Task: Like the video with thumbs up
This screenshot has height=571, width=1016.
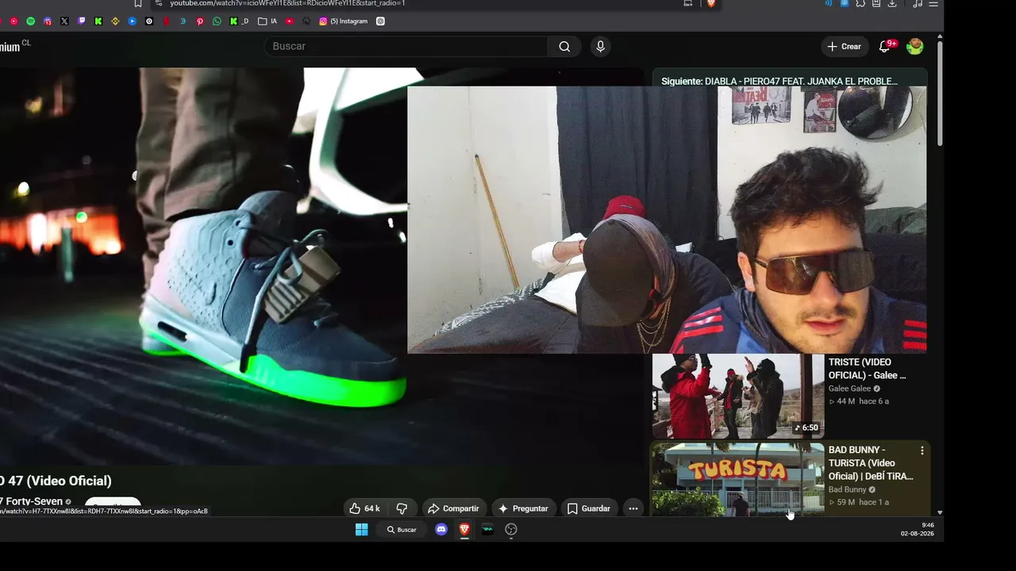Action: 364,508
